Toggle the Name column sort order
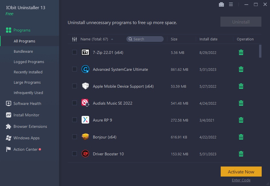The height and width of the screenshot is (186, 270). 112,39
